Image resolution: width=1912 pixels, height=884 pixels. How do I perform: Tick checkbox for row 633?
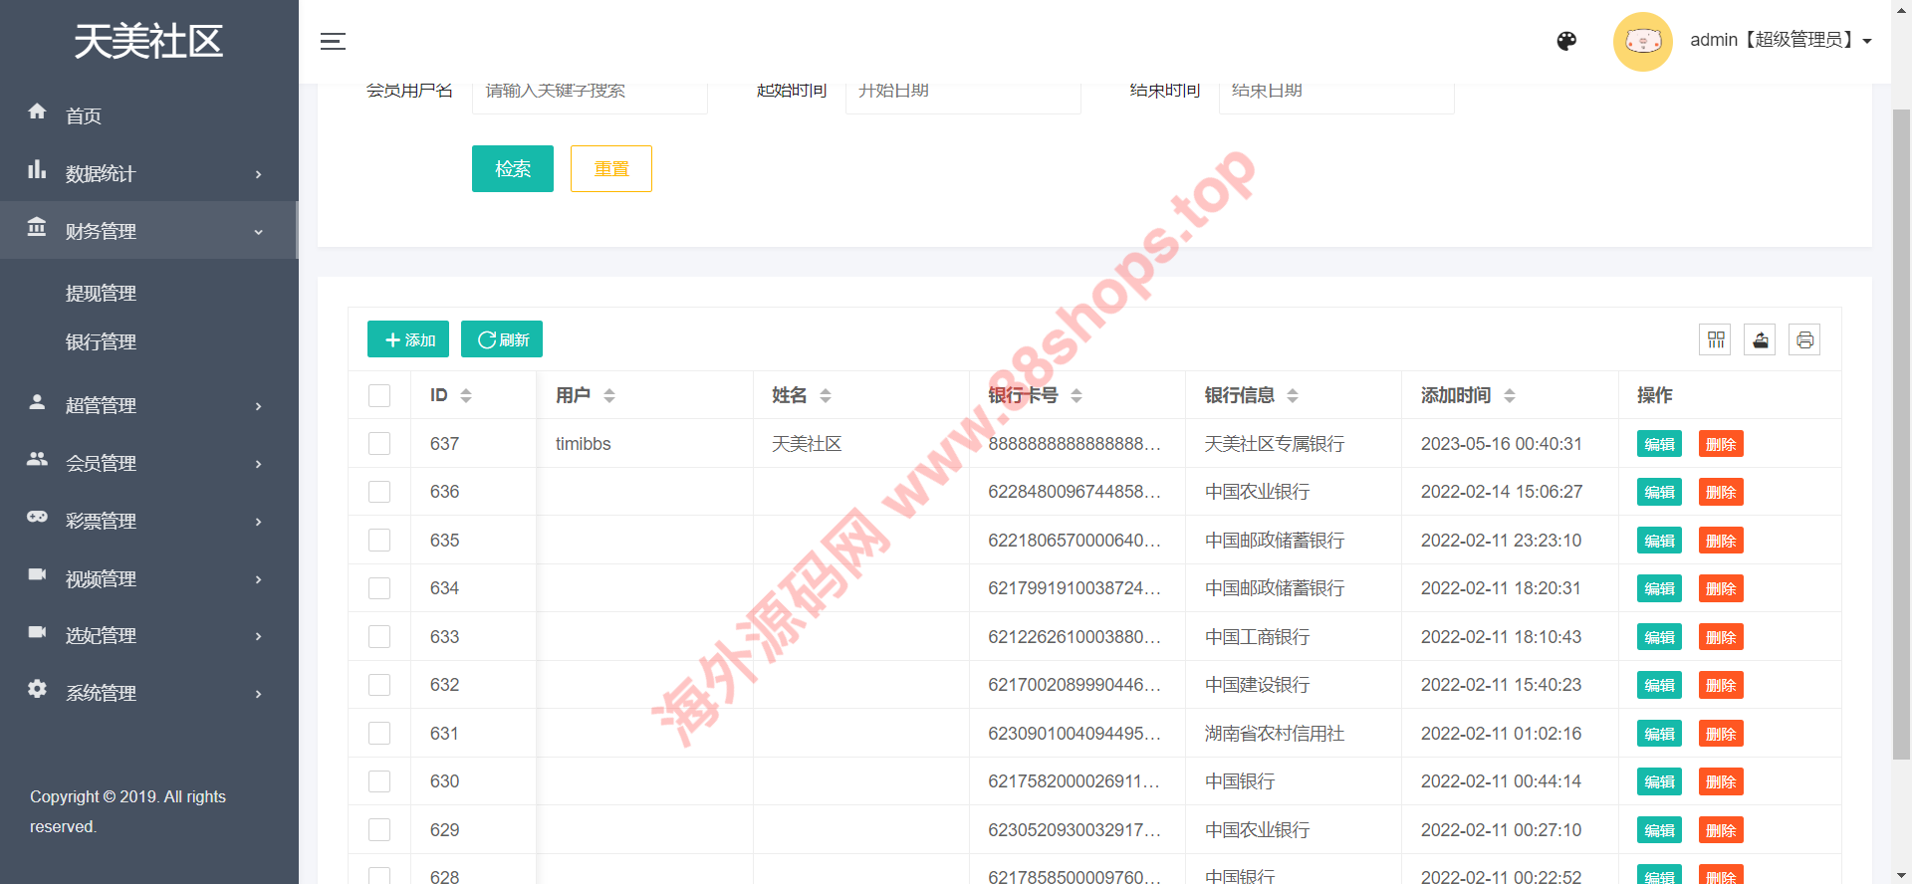pyautogui.click(x=379, y=637)
